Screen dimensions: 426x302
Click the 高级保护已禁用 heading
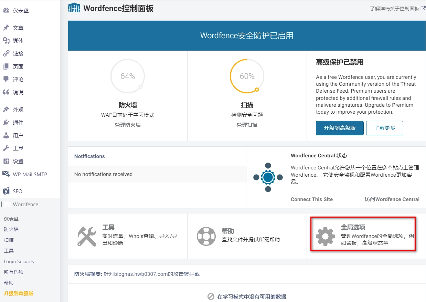[x=340, y=62]
